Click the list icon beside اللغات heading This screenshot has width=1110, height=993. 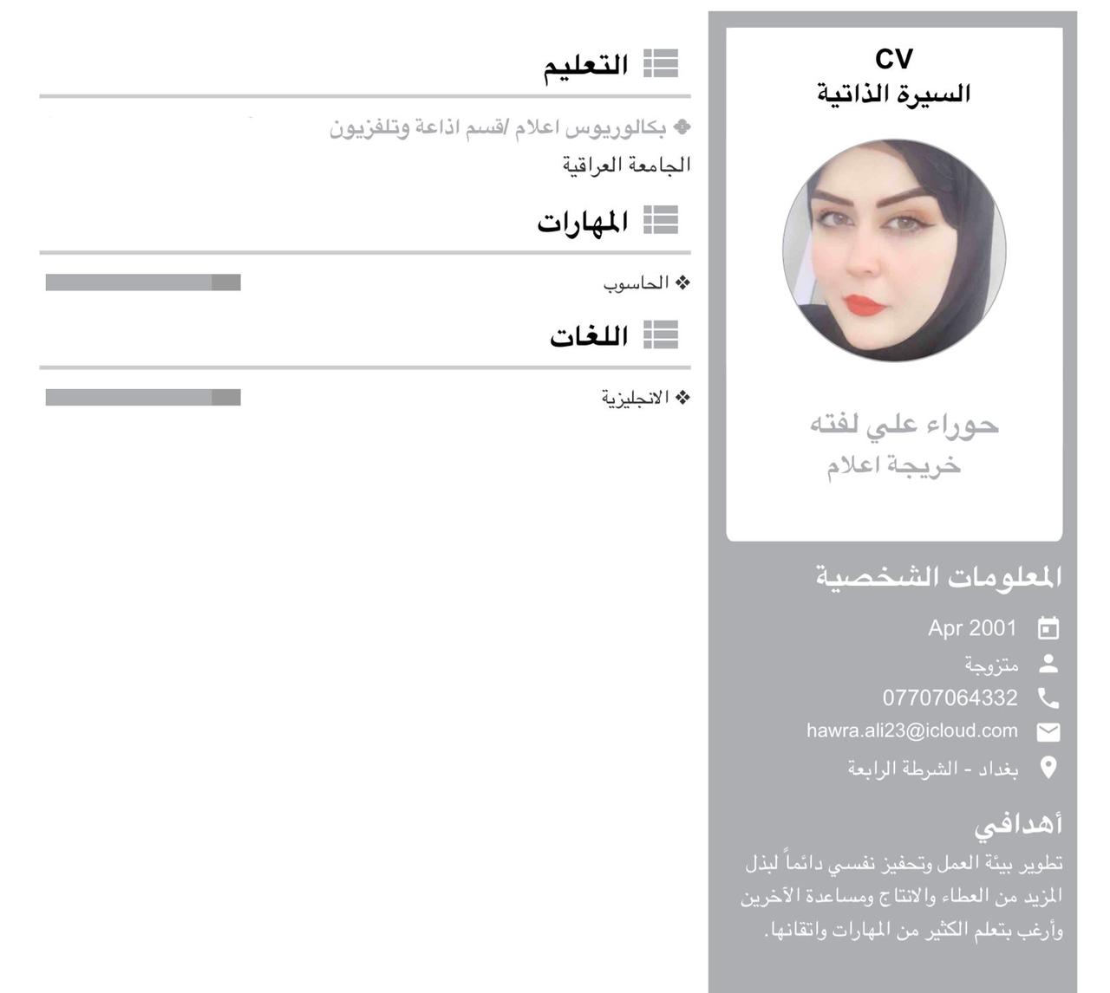[x=661, y=334]
